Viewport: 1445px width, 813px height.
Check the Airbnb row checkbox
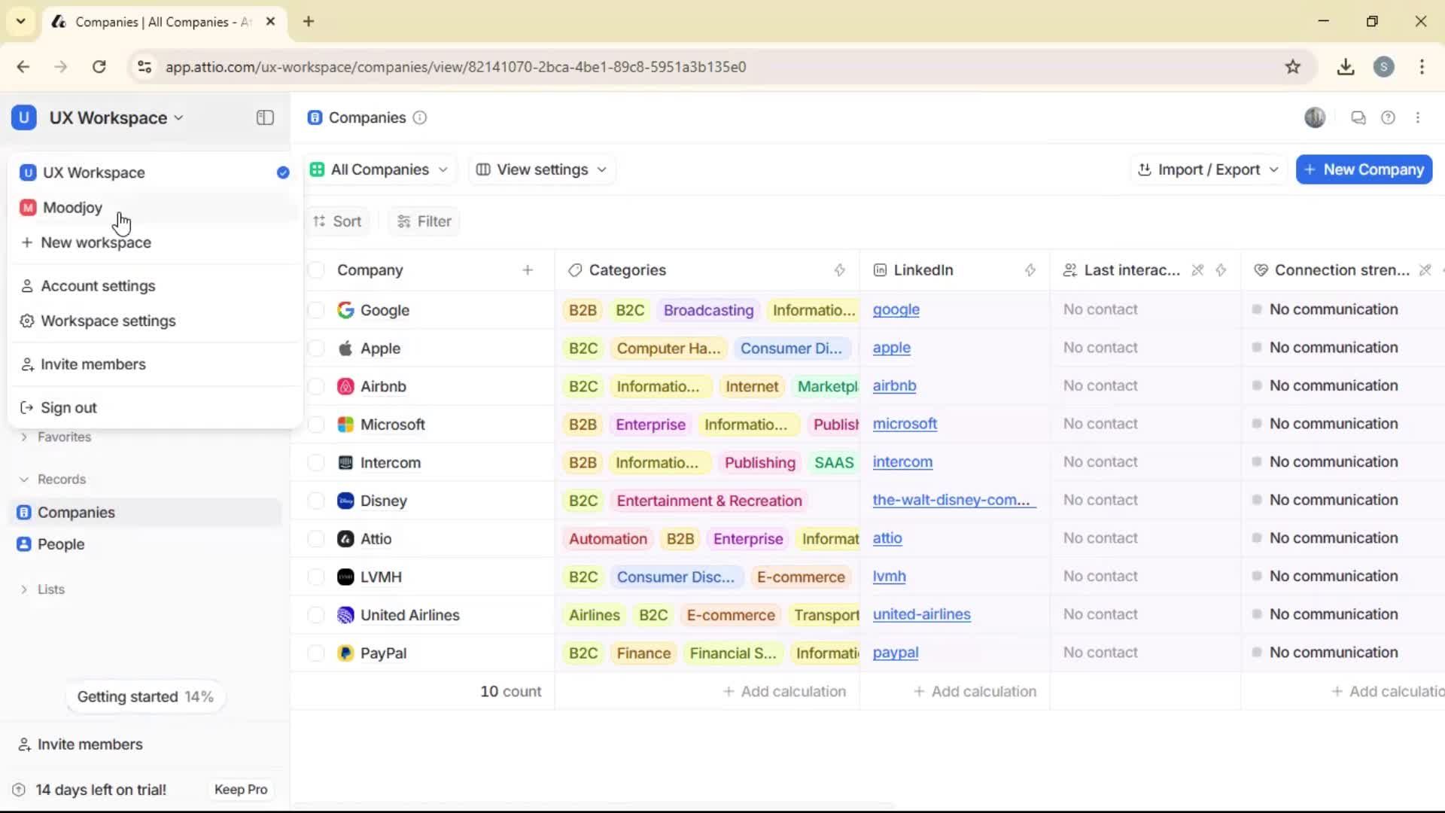tap(316, 386)
